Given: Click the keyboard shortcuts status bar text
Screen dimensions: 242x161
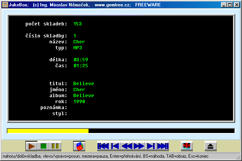Looking at the screenshot, I should [105, 156].
